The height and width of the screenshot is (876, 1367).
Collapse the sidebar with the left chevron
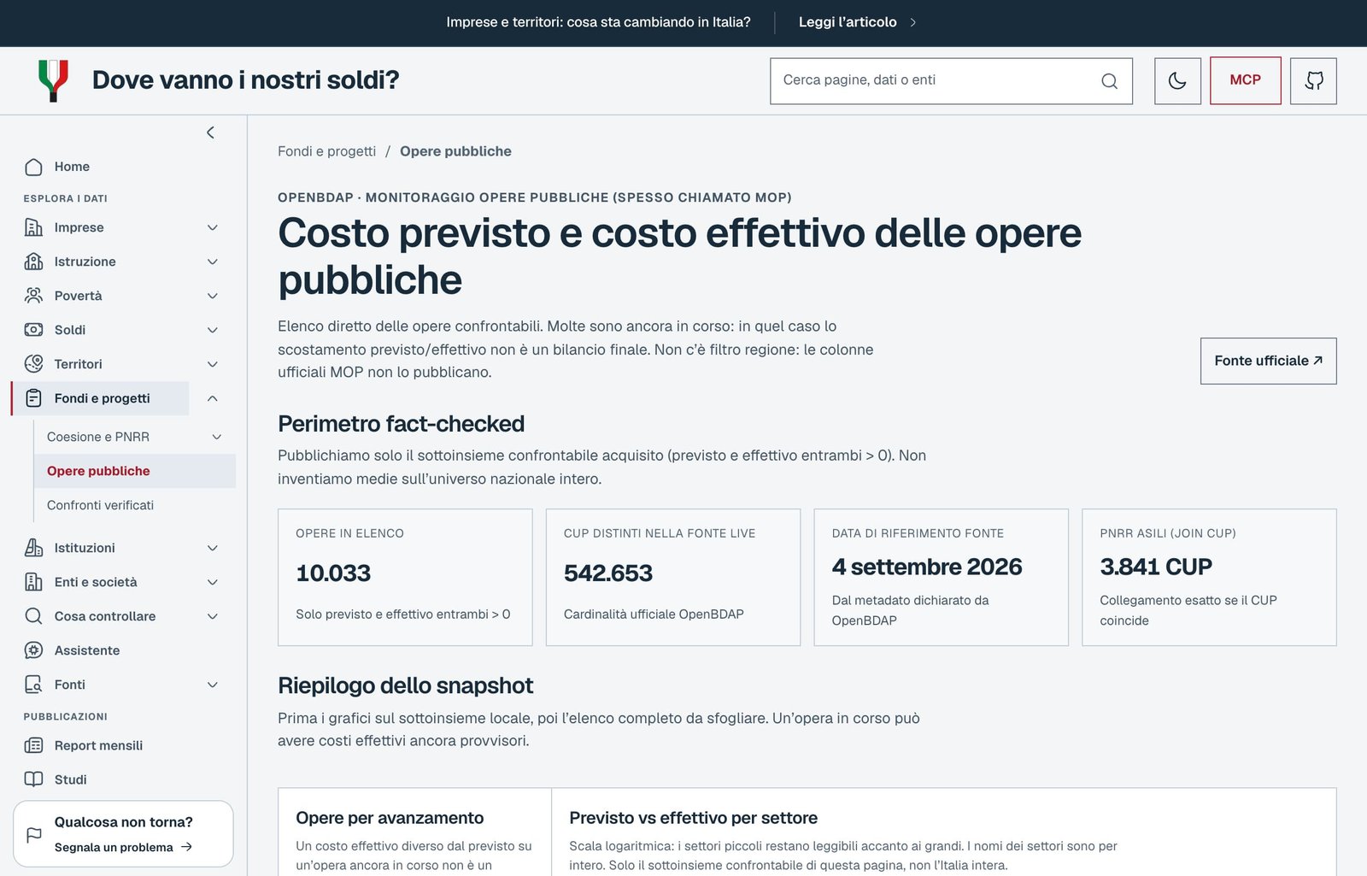210,132
